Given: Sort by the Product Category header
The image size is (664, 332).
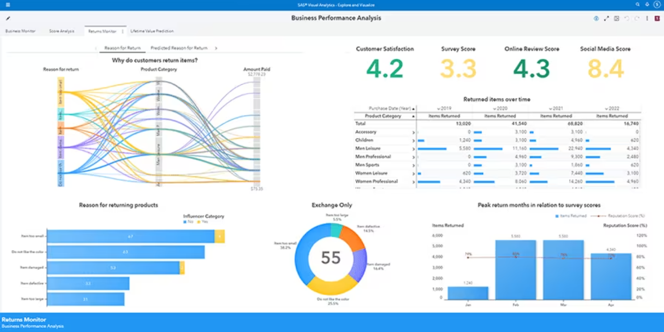Looking at the screenshot, I should [x=383, y=116].
